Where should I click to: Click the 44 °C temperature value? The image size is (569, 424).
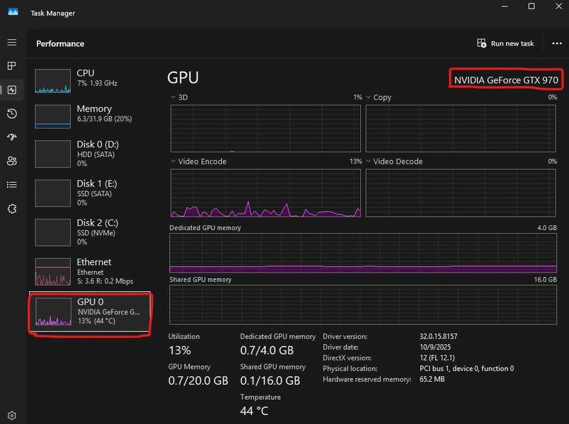[254, 411]
